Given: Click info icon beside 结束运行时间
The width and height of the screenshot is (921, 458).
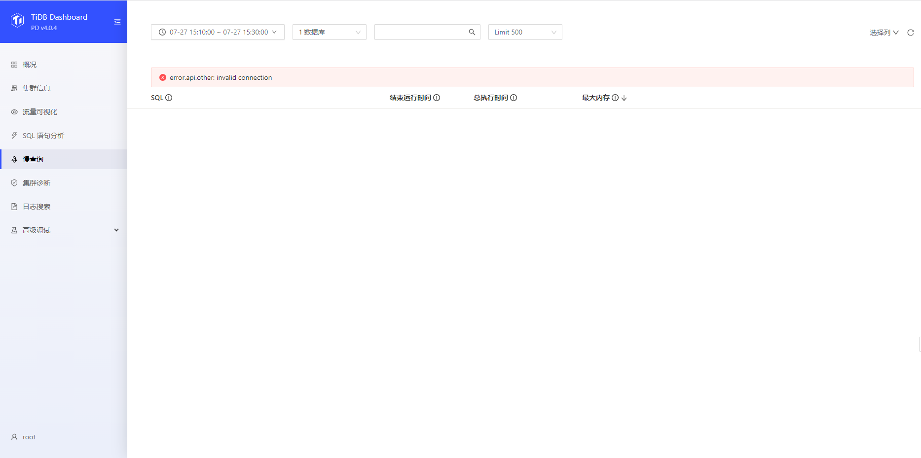Looking at the screenshot, I should [x=437, y=98].
